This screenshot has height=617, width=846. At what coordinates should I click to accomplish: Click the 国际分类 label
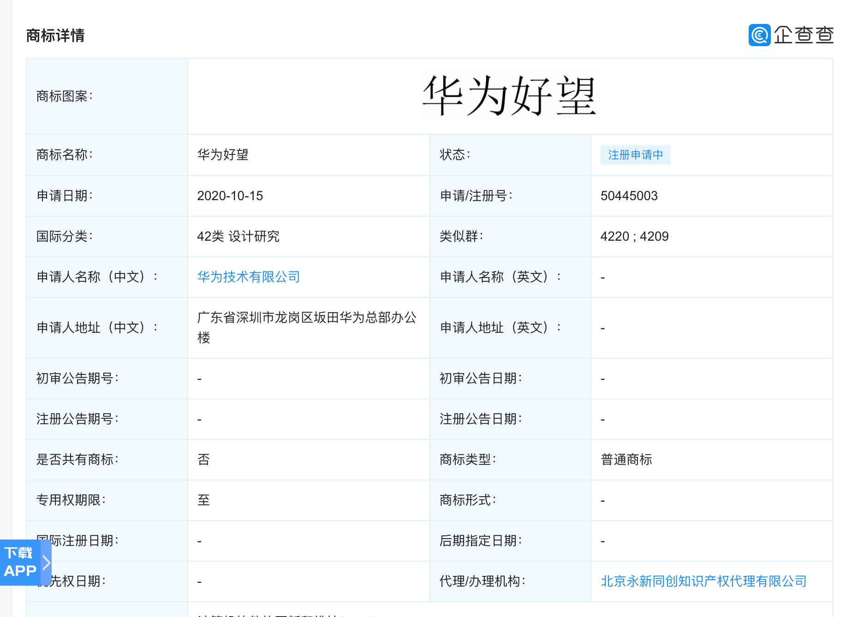pos(65,237)
